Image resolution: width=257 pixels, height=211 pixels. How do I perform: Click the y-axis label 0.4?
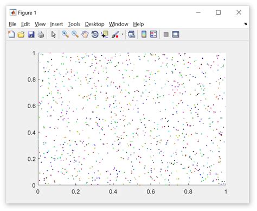(x=31, y=133)
